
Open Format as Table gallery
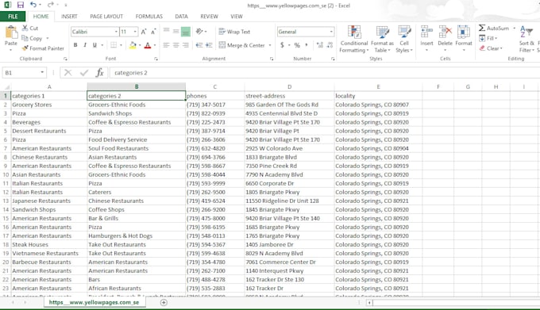point(382,39)
